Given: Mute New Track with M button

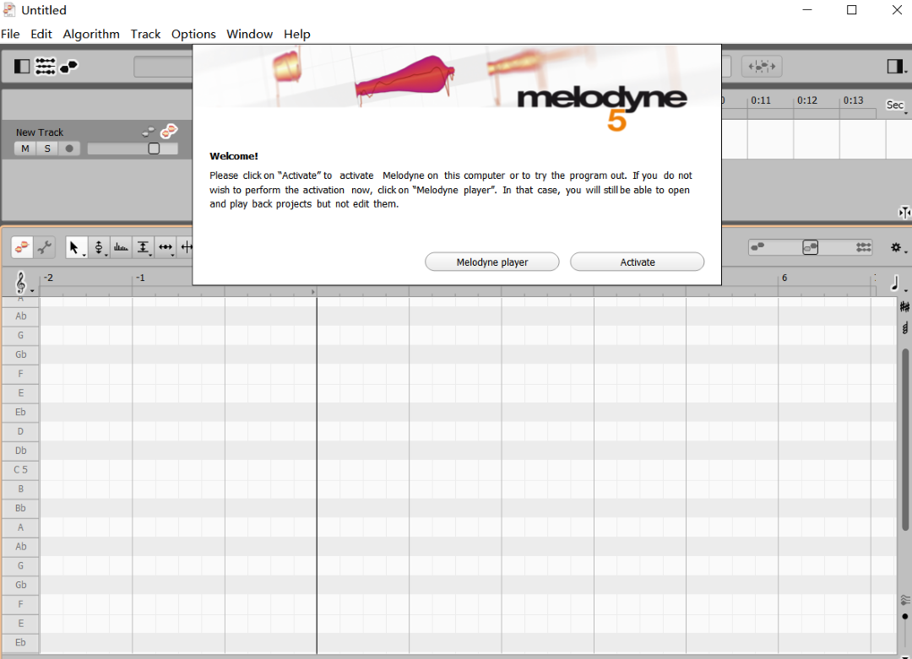Looking at the screenshot, I should [25, 149].
